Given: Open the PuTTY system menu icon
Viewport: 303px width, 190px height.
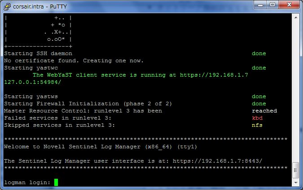Looking at the screenshot, I should click(x=7, y=7).
